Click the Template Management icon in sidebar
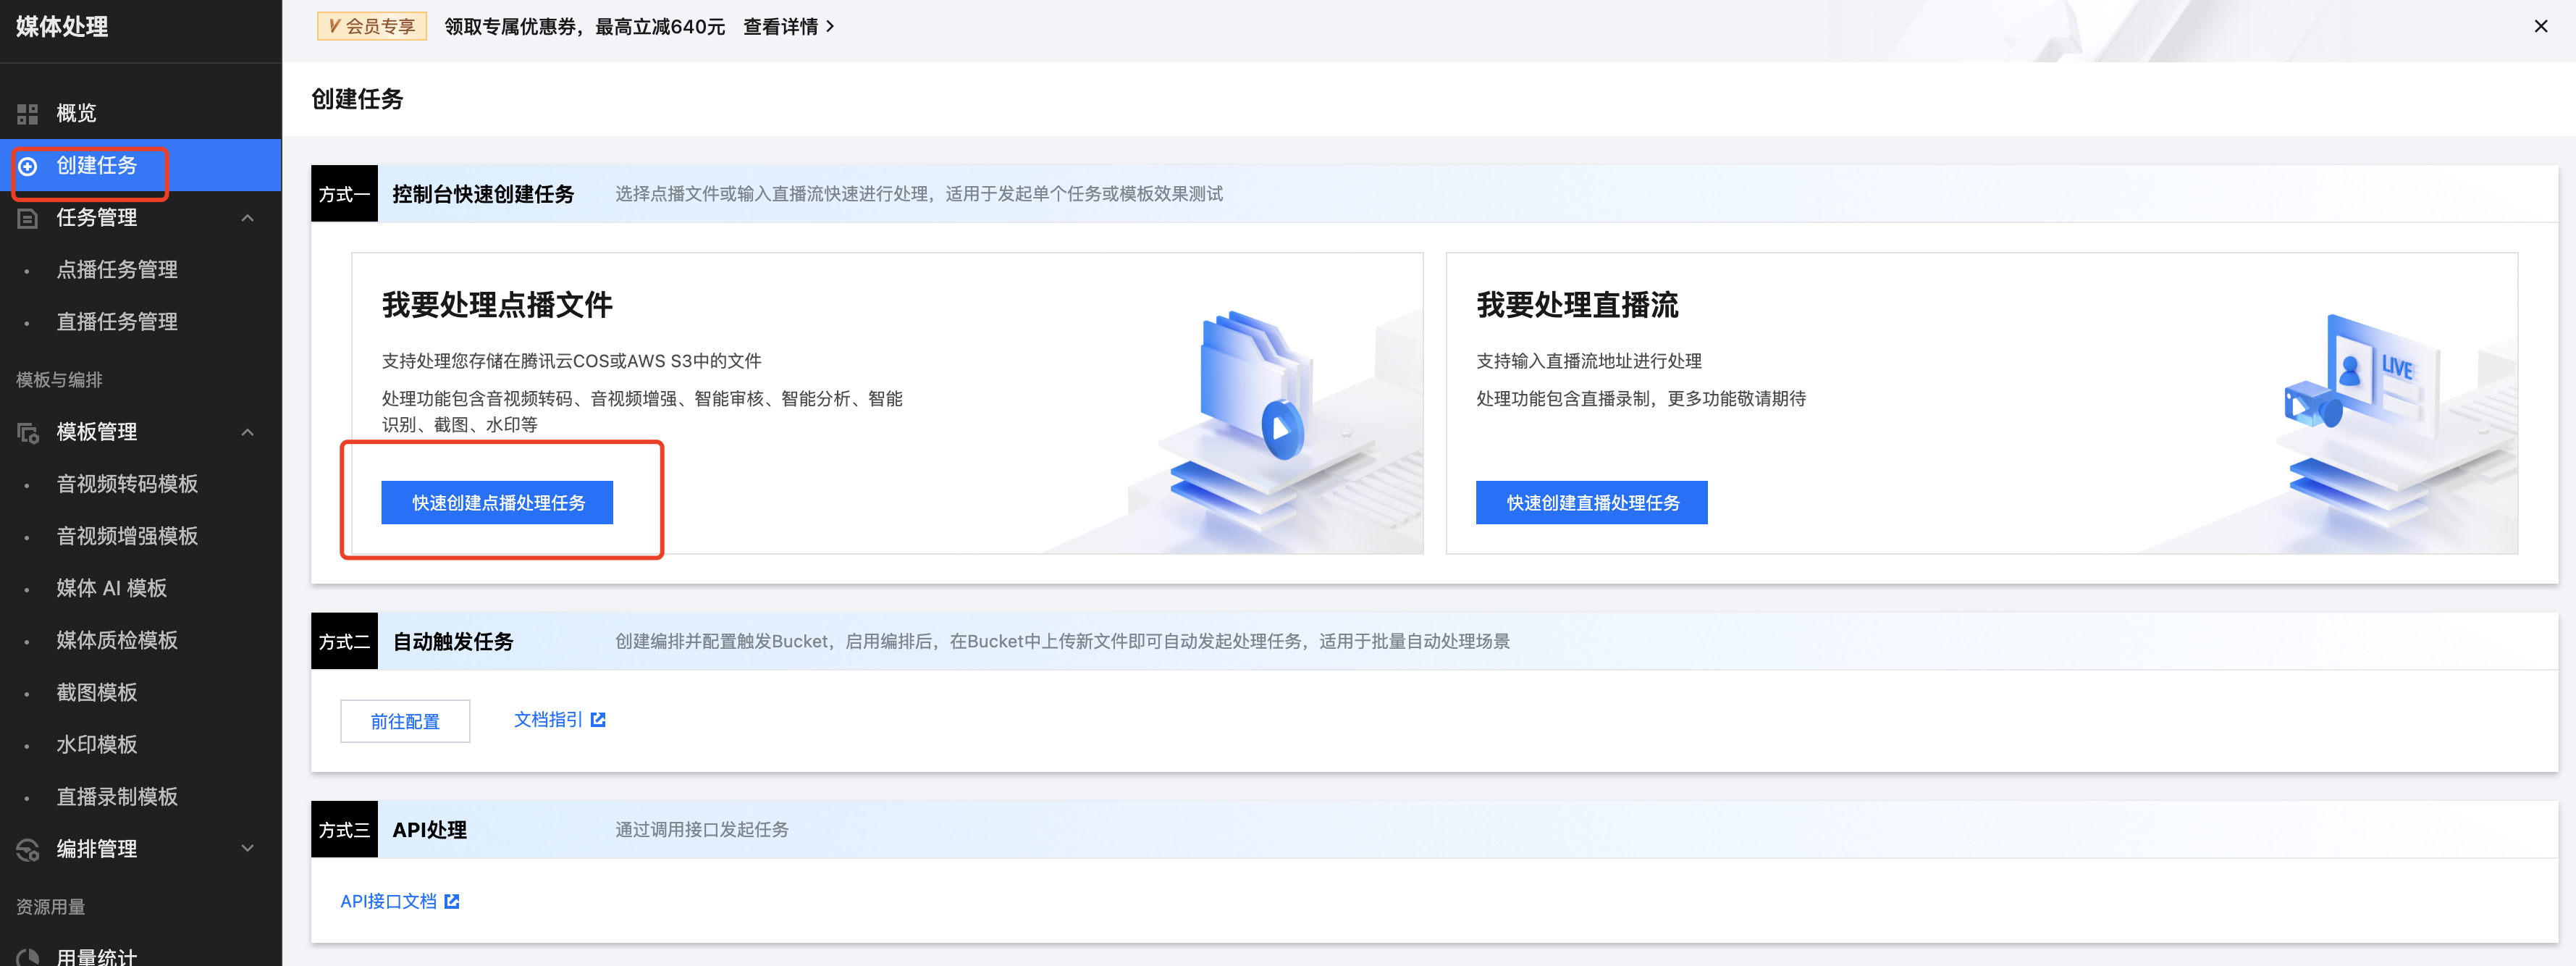This screenshot has height=966, width=2576. (28, 432)
